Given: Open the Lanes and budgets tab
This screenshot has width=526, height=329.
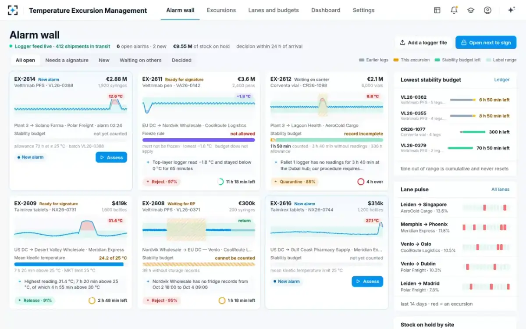Looking at the screenshot, I should (274, 10).
